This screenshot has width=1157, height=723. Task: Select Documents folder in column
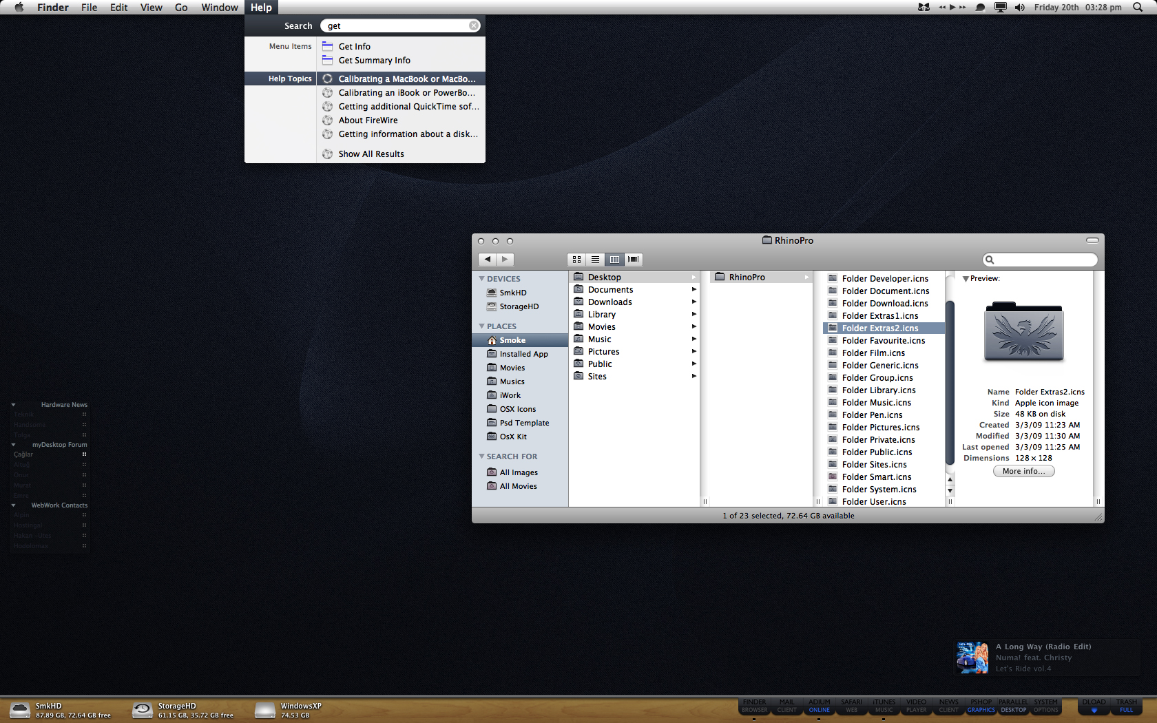[634, 290]
